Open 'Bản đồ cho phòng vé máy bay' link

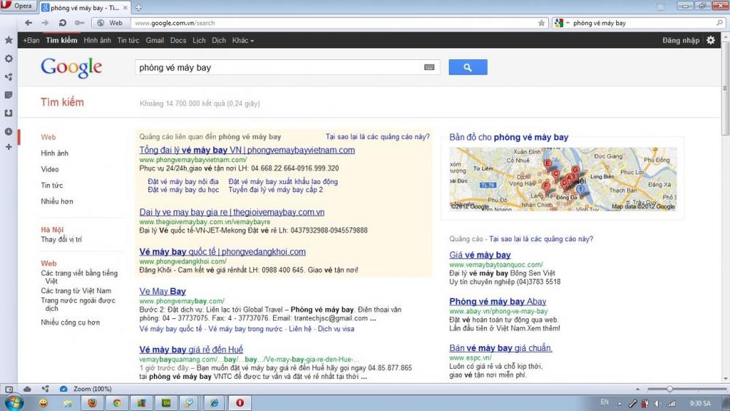508,137
